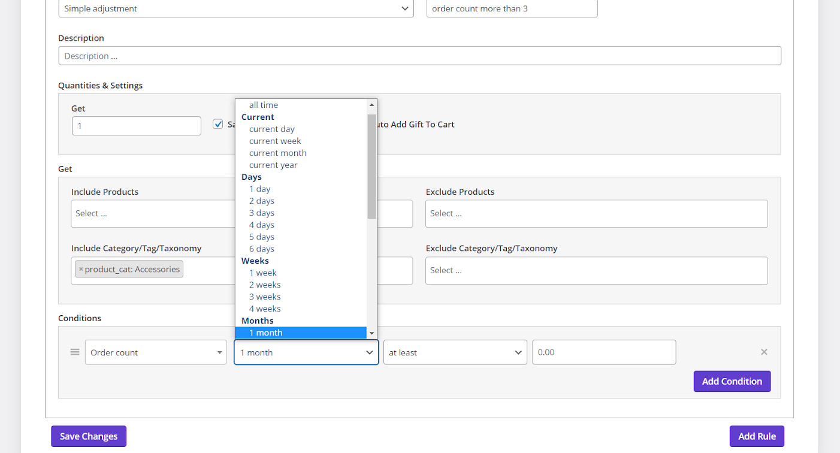
Task: Open the Simple adjustment dropdown
Action: tap(235, 8)
